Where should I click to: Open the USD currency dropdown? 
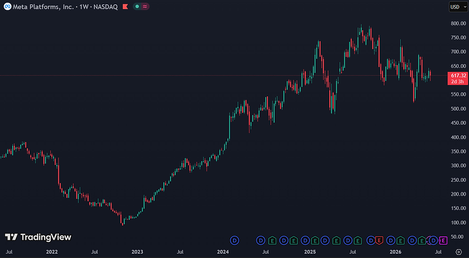coord(458,7)
